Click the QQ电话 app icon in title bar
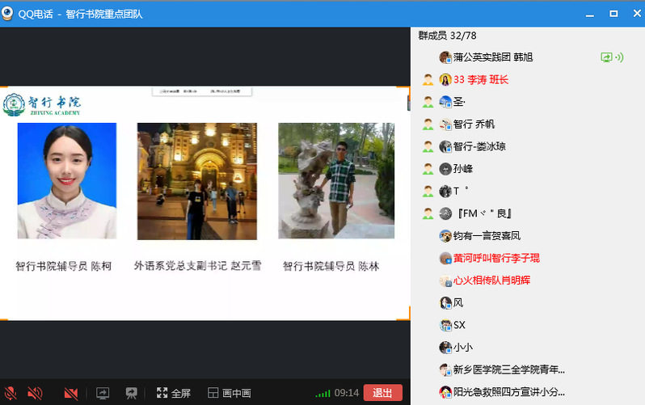The width and height of the screenshot is (645, 405). point(11,13)
